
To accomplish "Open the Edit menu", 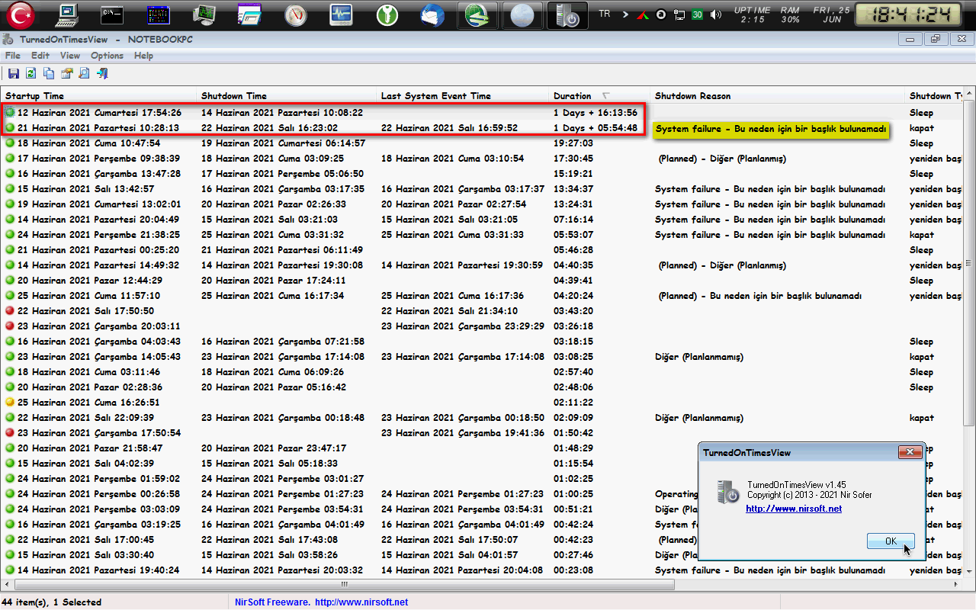I will tap(40, 56).
